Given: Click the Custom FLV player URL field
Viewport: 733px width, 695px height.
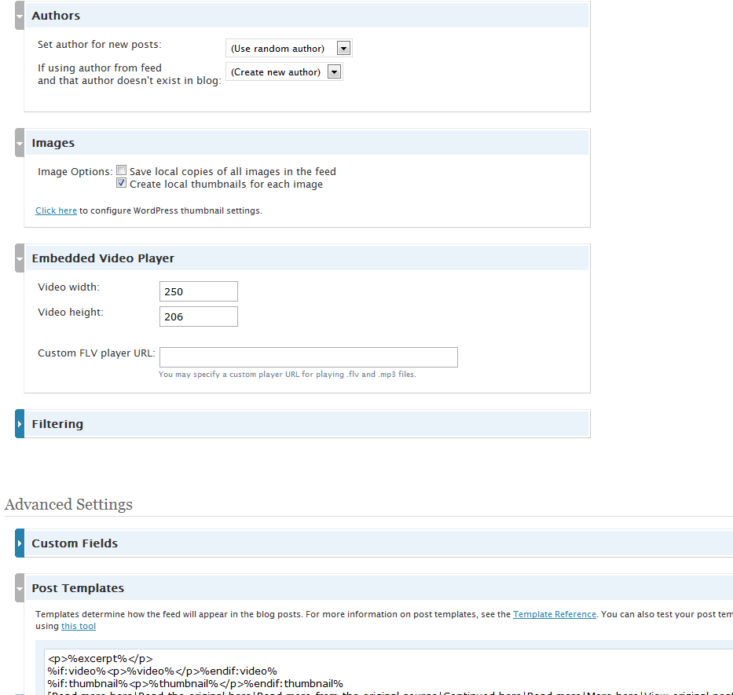Looking at the screenshot, I should [x=309, y=357].
